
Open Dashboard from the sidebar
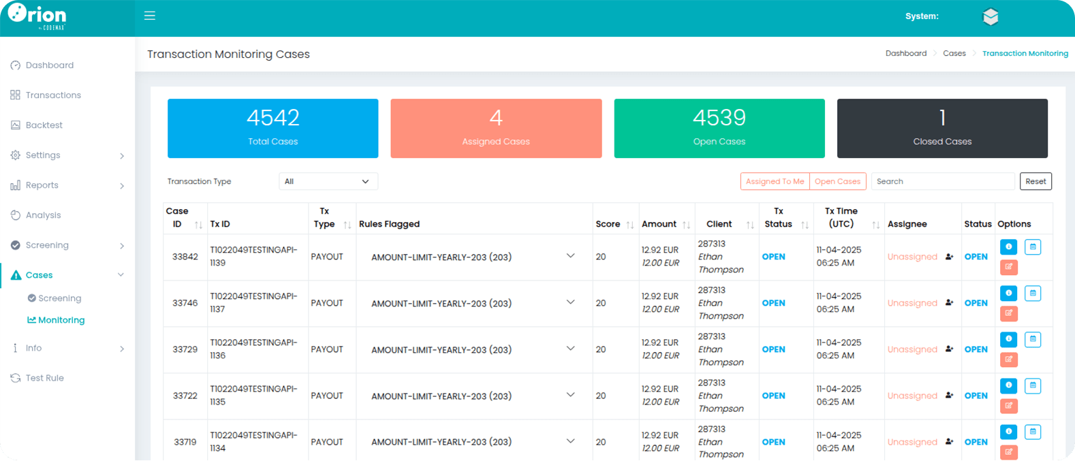(50, 65)
